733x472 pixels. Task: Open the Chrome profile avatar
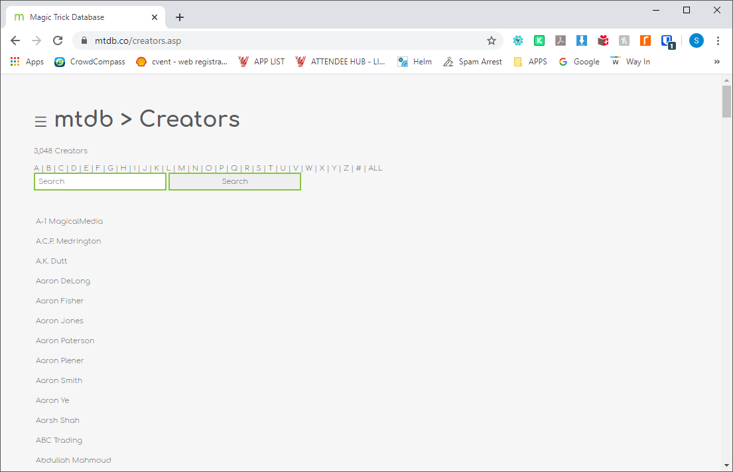(x=696, y=40)
